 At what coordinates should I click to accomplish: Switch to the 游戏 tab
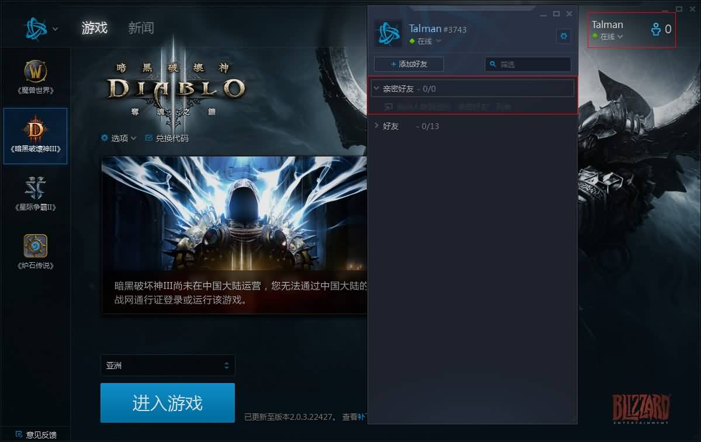click(95, 27)
